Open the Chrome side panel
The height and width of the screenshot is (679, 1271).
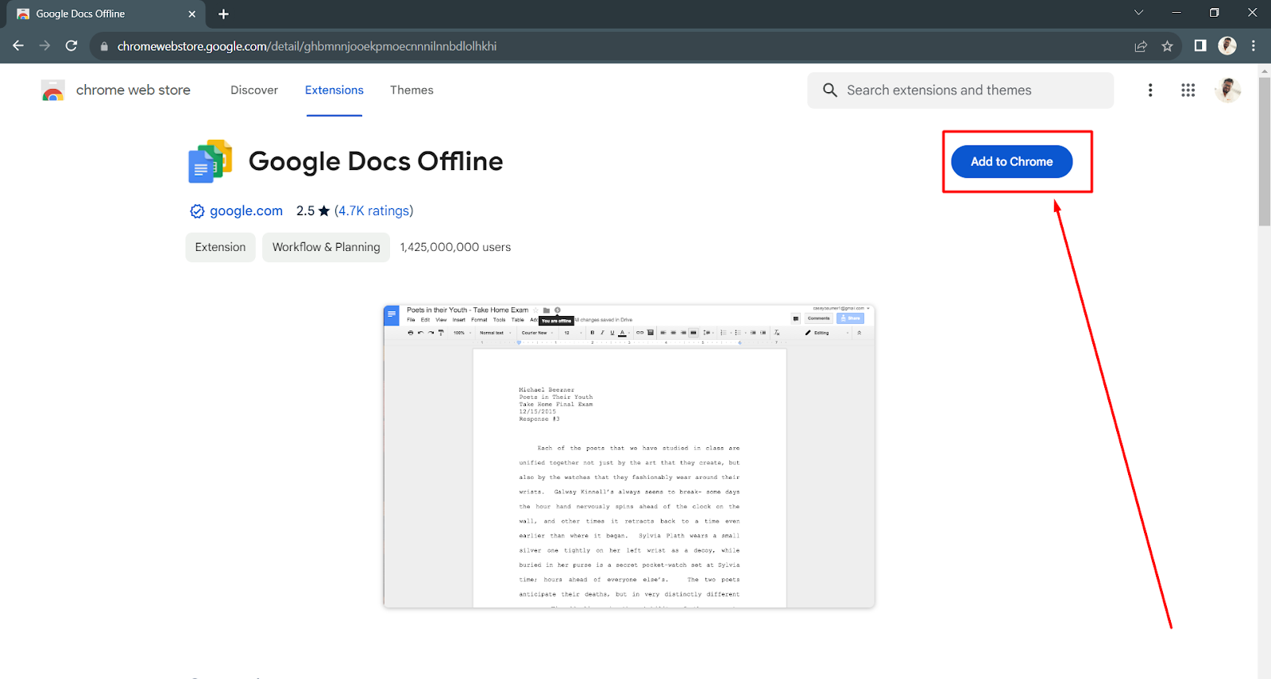tap(1200, 46)
